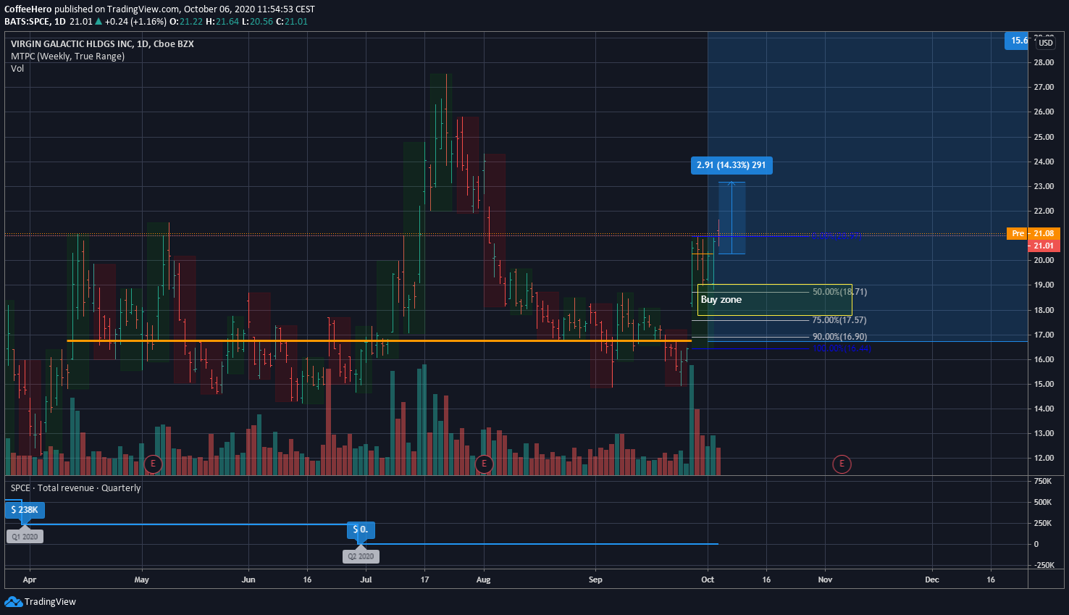
Task: Click 500K on the revenue axis
Action: point(1043,502)
